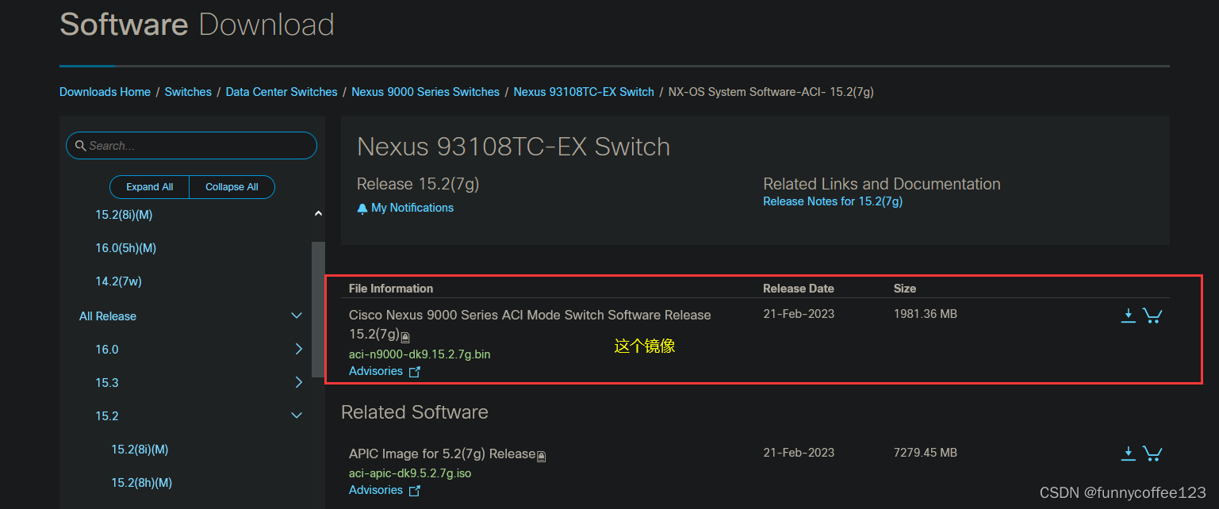Click the File Information column header
This screenshot has height=509, width=1219.
tap(391, 289)
